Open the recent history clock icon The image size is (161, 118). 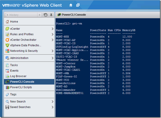[x=45, y=15]
